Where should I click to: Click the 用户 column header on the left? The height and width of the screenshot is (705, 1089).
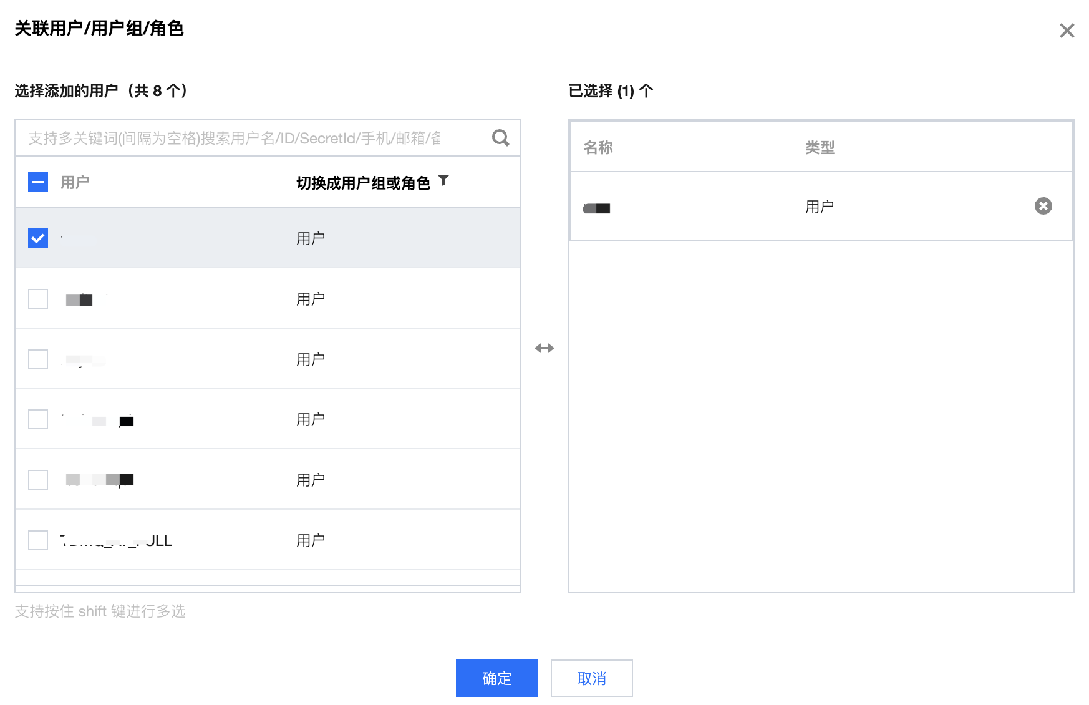point(75,182)
